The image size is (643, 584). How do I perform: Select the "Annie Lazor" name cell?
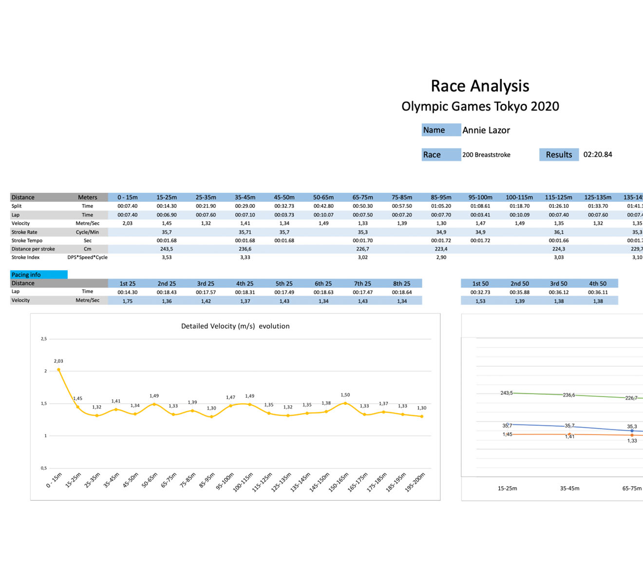click(486, 130)
